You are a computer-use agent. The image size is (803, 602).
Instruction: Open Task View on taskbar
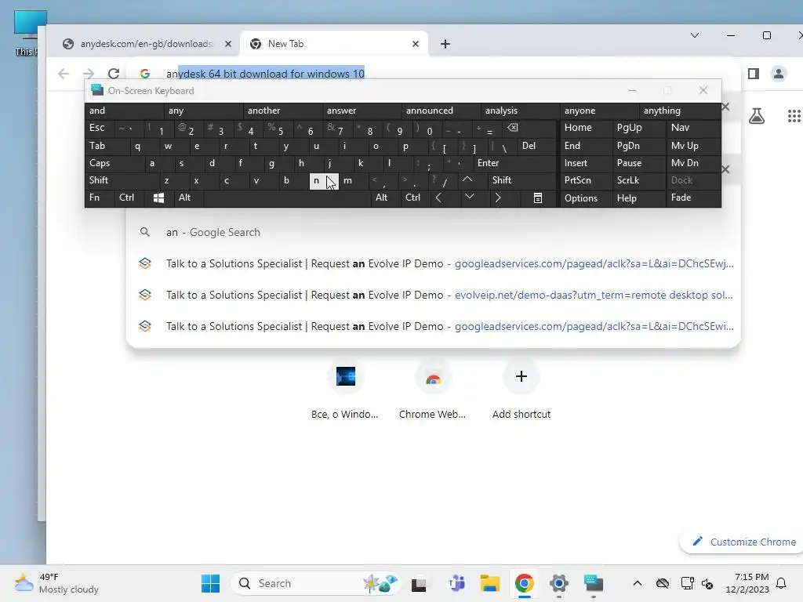click(x=419, y=583)
